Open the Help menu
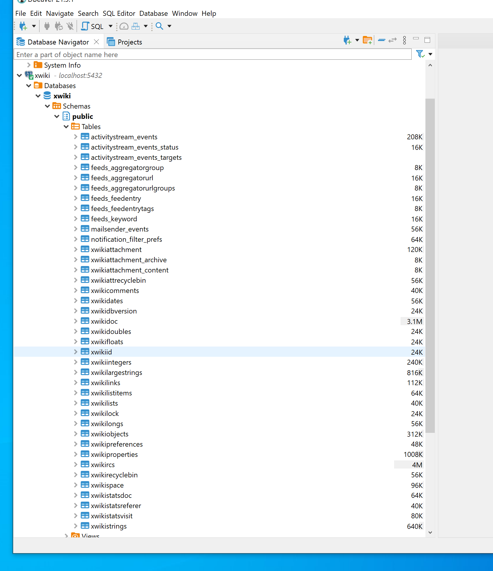 coord(209,13)
